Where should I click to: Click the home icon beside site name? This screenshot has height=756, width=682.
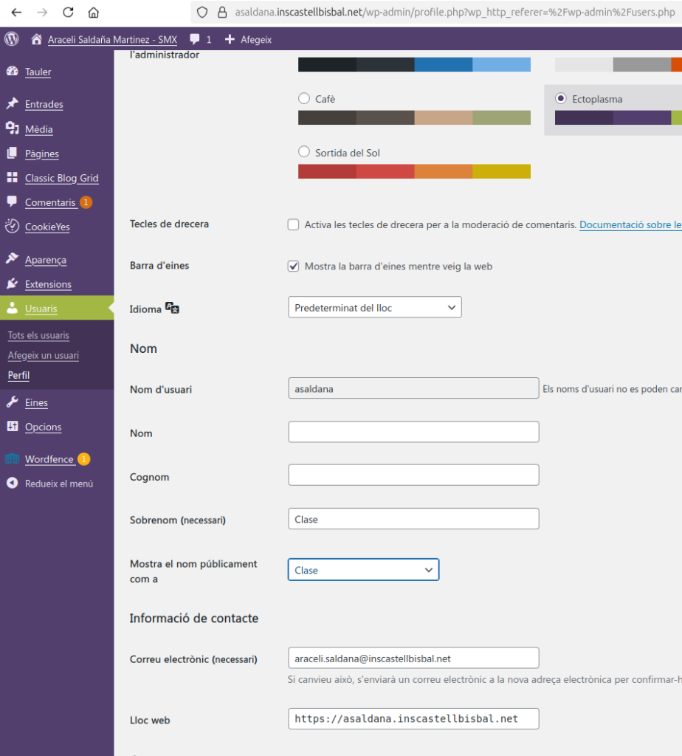36,39
